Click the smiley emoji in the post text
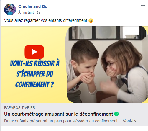Image resolution: width=148 pixels, height=131 pixels. pyautogui.click(x=91, y=21)
